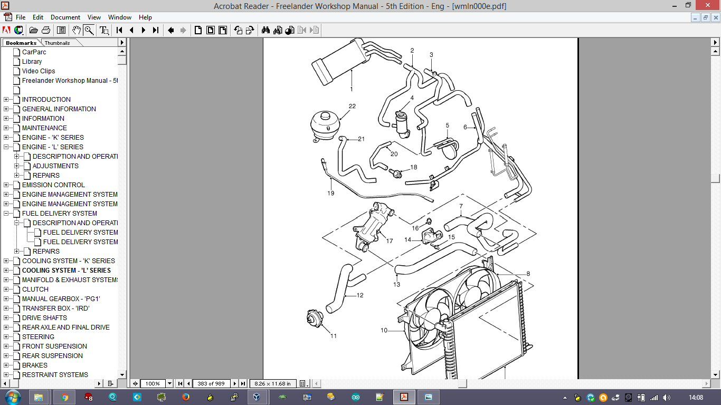
Task: Click the black Go Back view arrow
Action: click(171, 30)
